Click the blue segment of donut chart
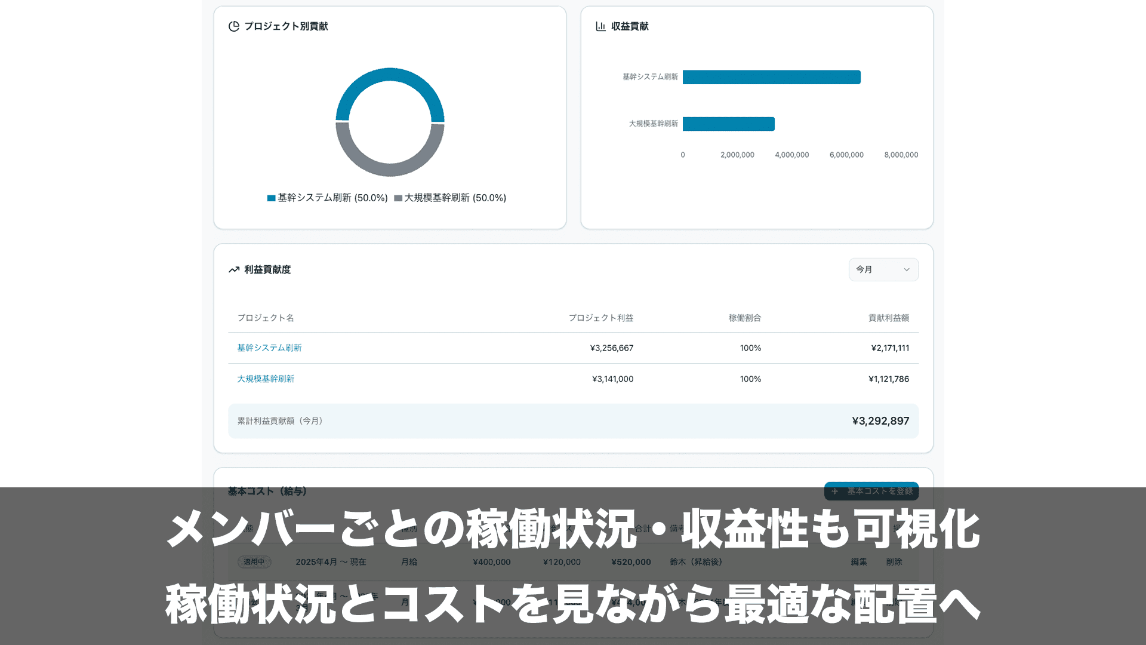The image size is (1146, 645). (390, 75)
